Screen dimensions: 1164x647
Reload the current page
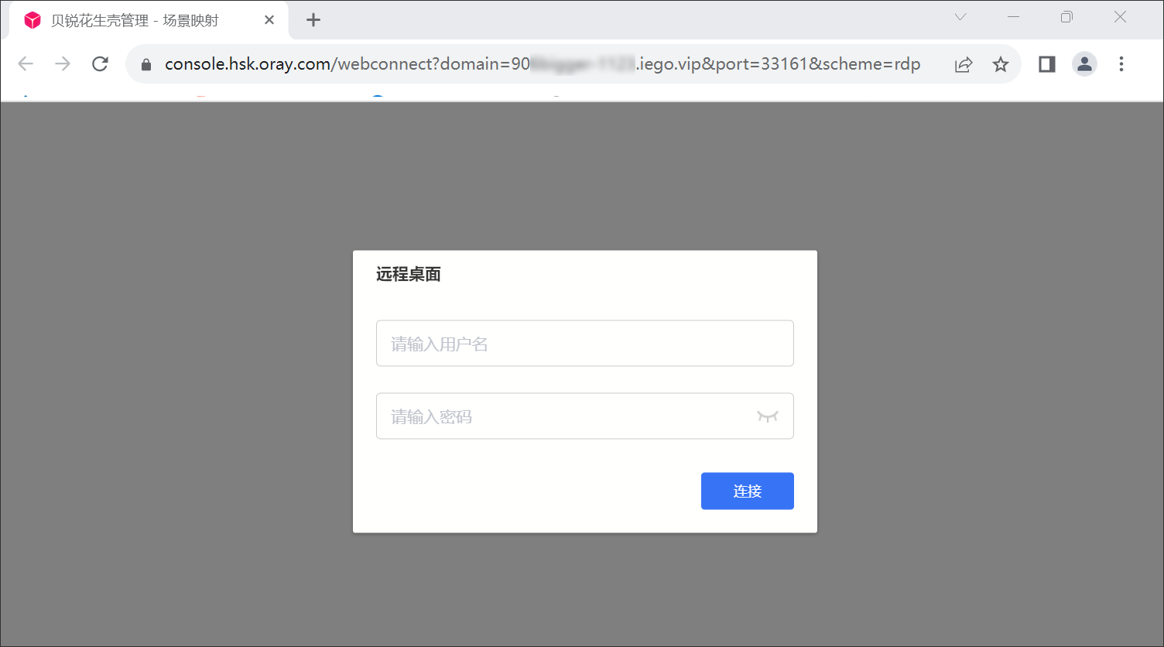coord(100,64)
